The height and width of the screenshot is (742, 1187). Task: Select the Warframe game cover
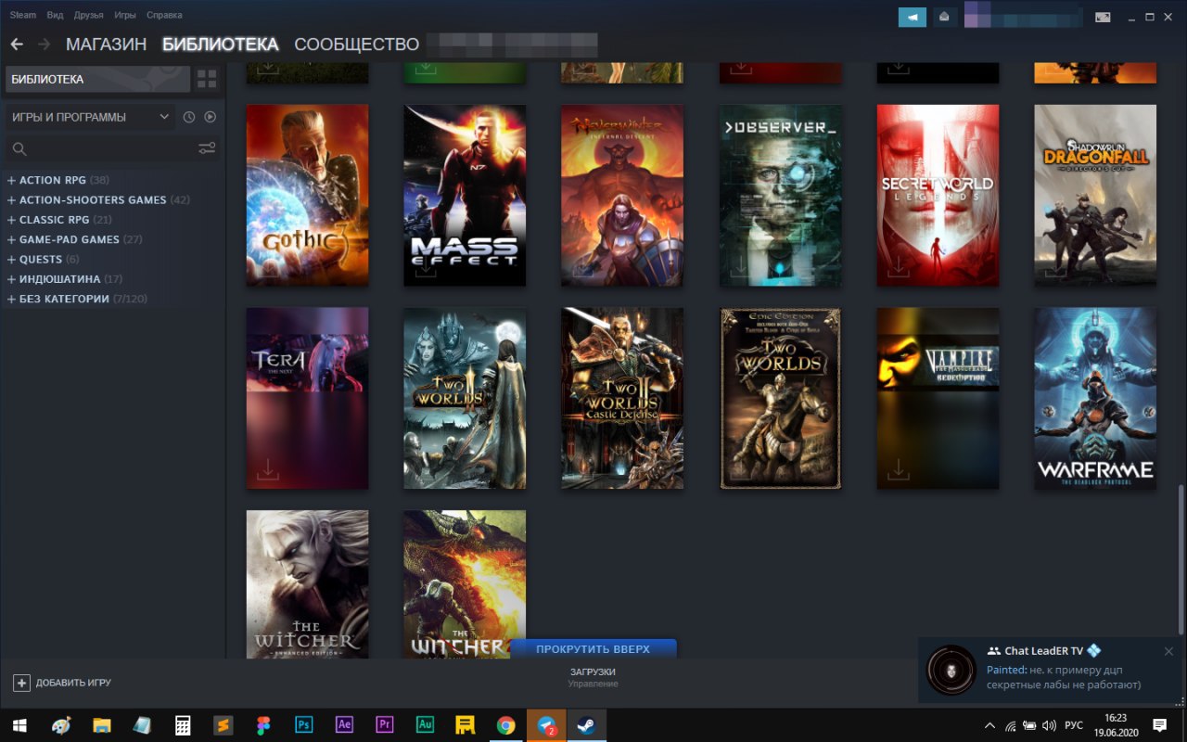tap(1095, 398)
